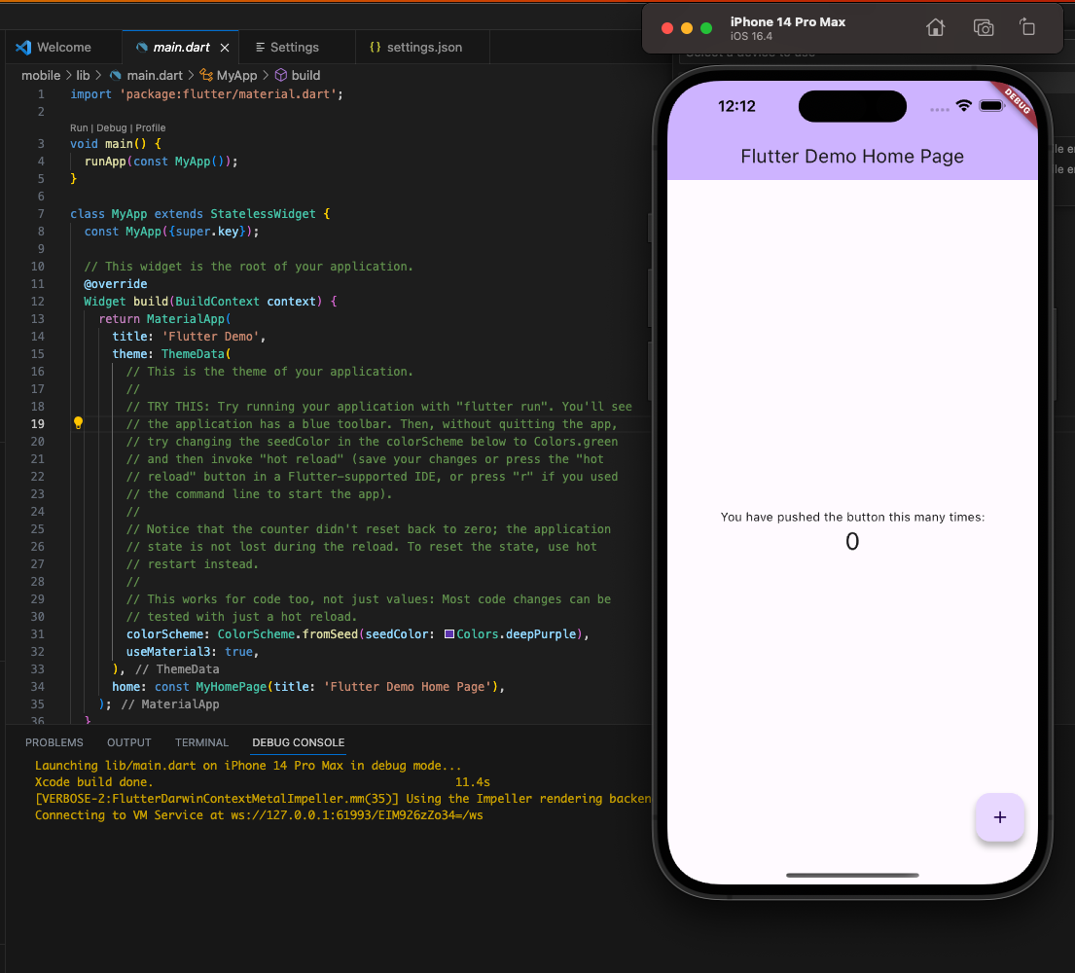Viewport: 1075px width, 973px height.
Task: Select the main.dart tab
Action: pyautogui.click(x=181, y=48)
